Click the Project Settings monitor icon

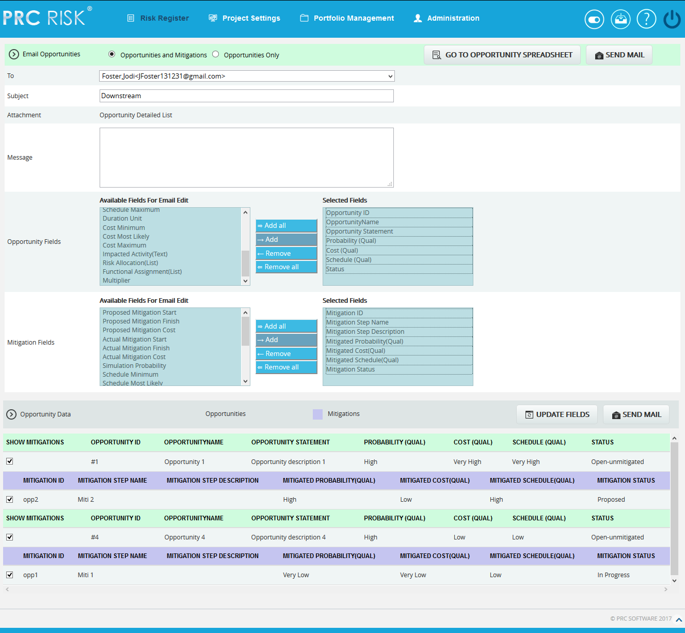pos(213,18)
